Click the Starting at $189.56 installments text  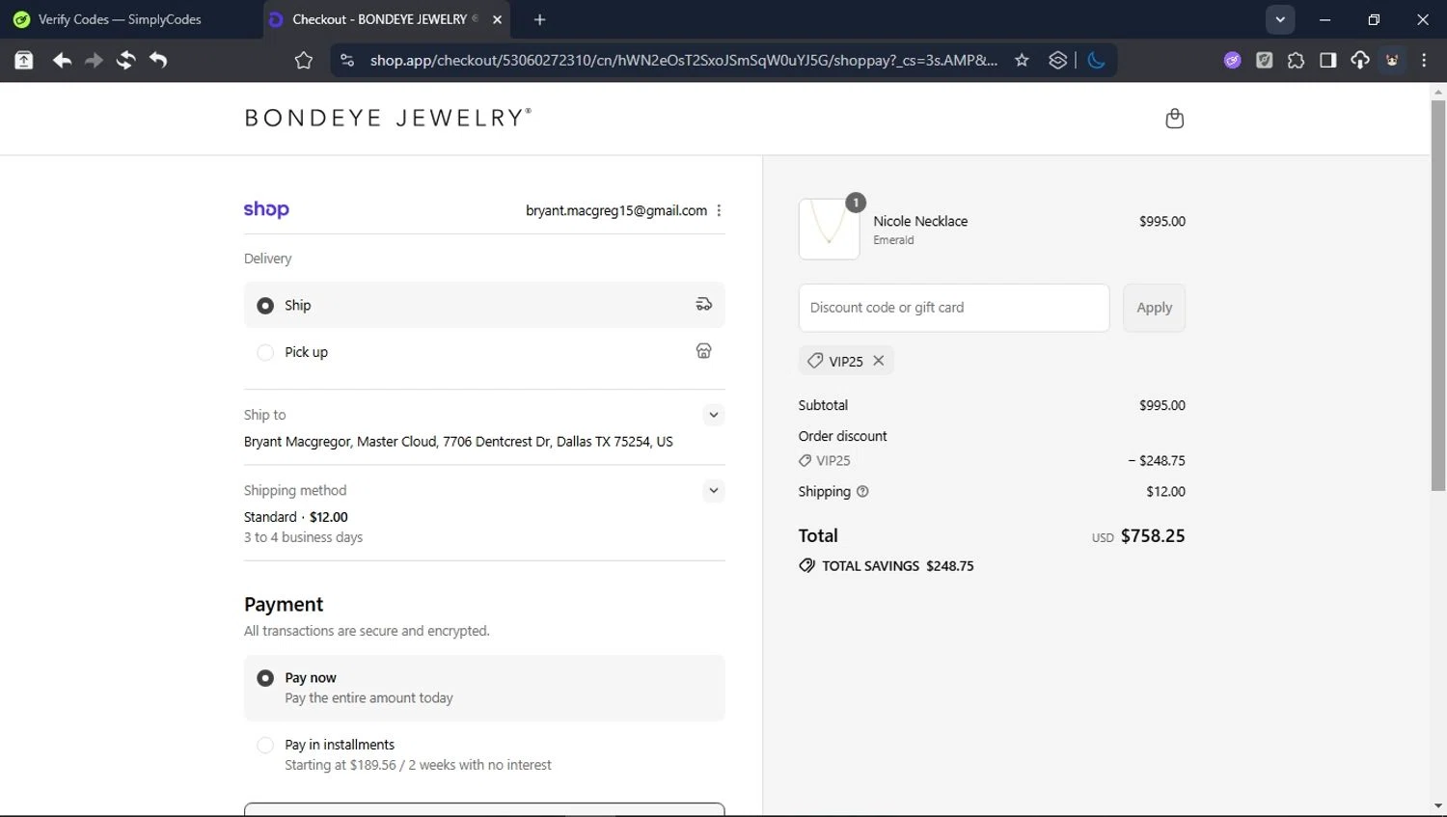[418, 765]
